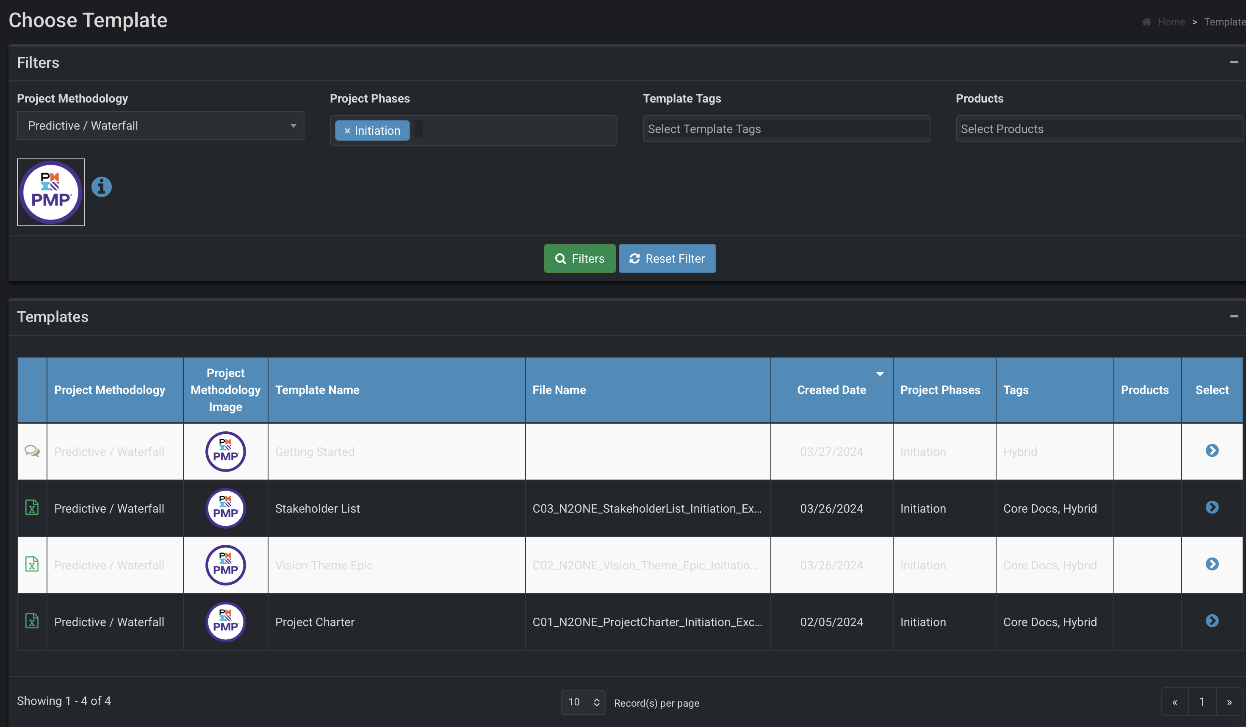
Task: Click PMP image in Project Charter row
Action: click(x=225, y=622)
